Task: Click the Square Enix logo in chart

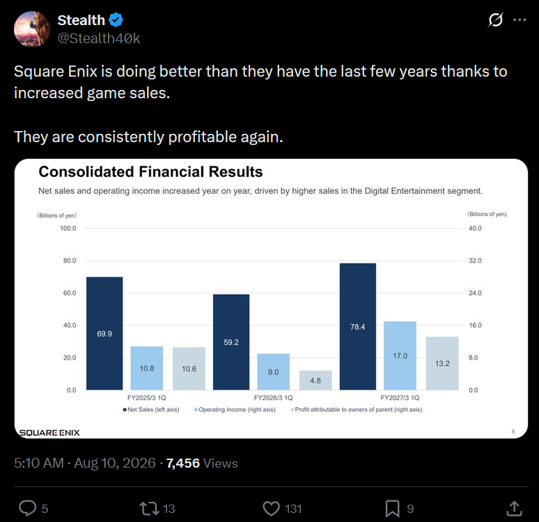Action: coord(49,433)
